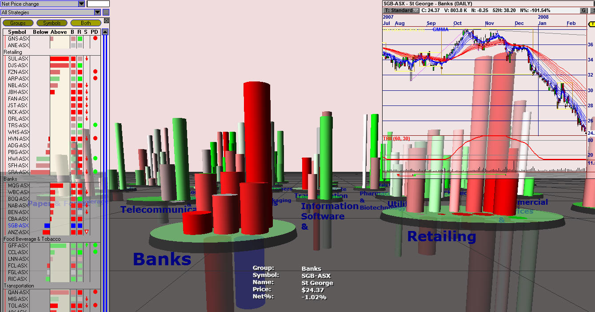Click the S-column down arrow for NBL-ASX
This screenshot has height=312, width=595.
(87, 85)
